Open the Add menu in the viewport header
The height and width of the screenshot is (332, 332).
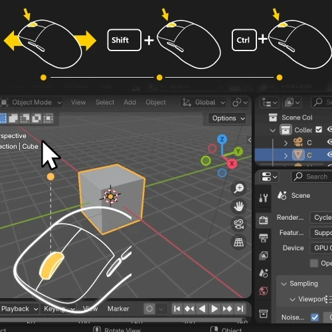129,102
